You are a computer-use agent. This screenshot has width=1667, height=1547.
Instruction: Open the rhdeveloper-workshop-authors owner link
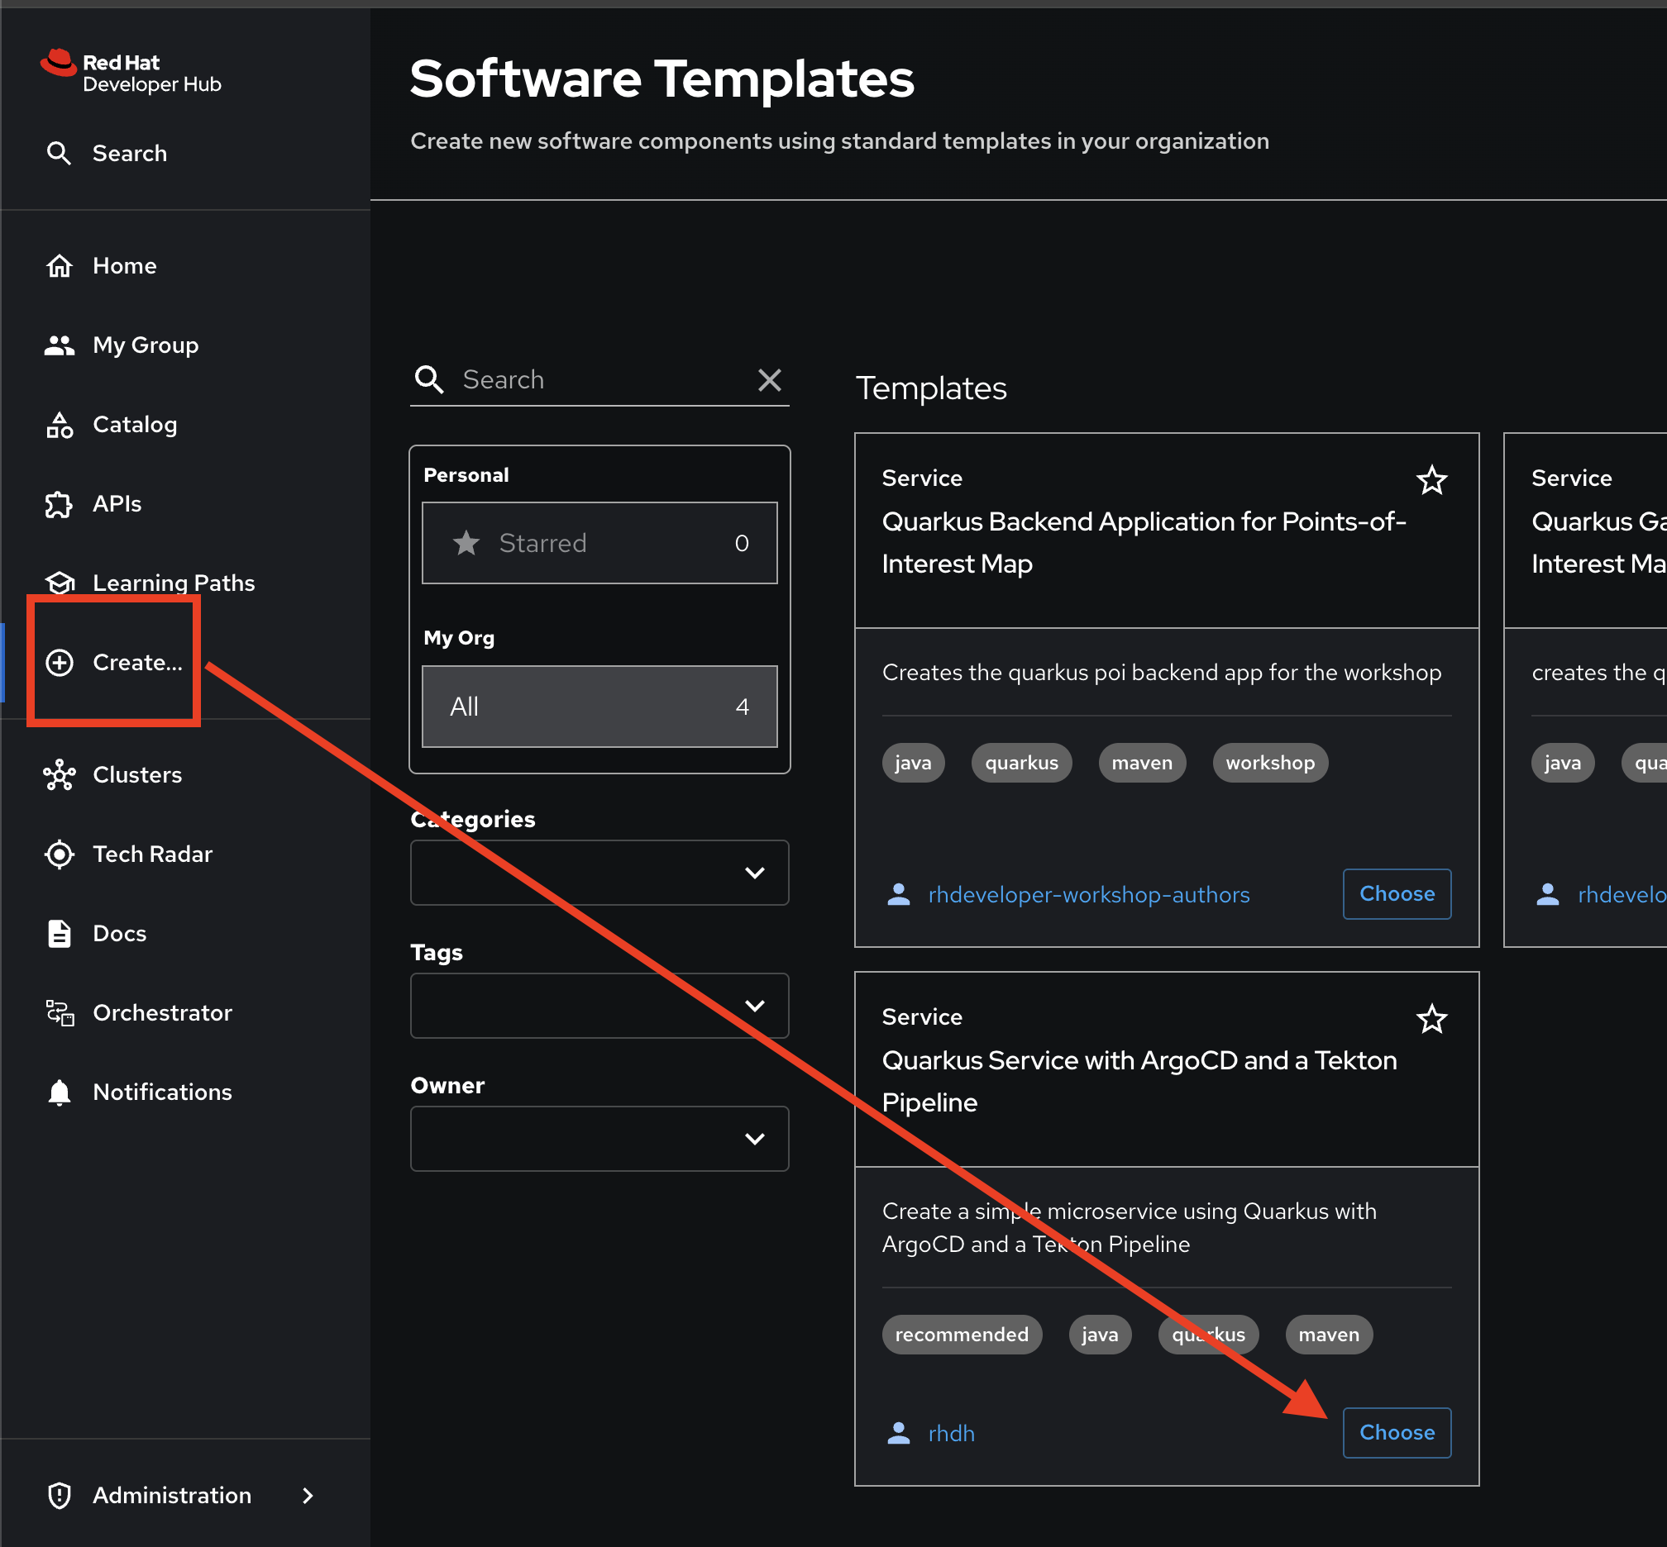pos(1088,895)
